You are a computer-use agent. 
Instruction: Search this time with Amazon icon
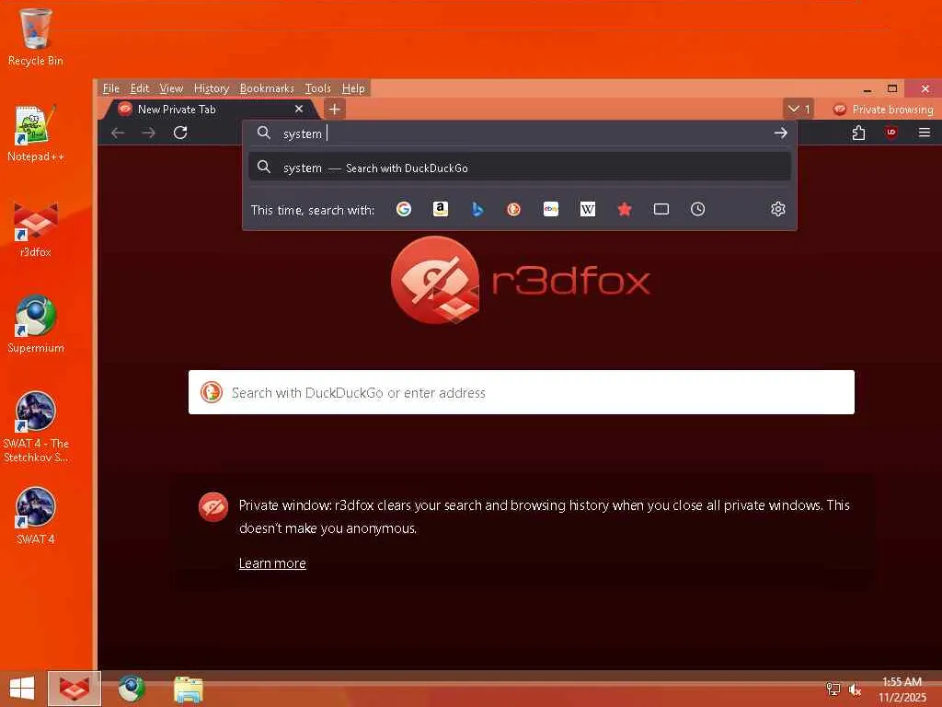[x=441, y=209]
